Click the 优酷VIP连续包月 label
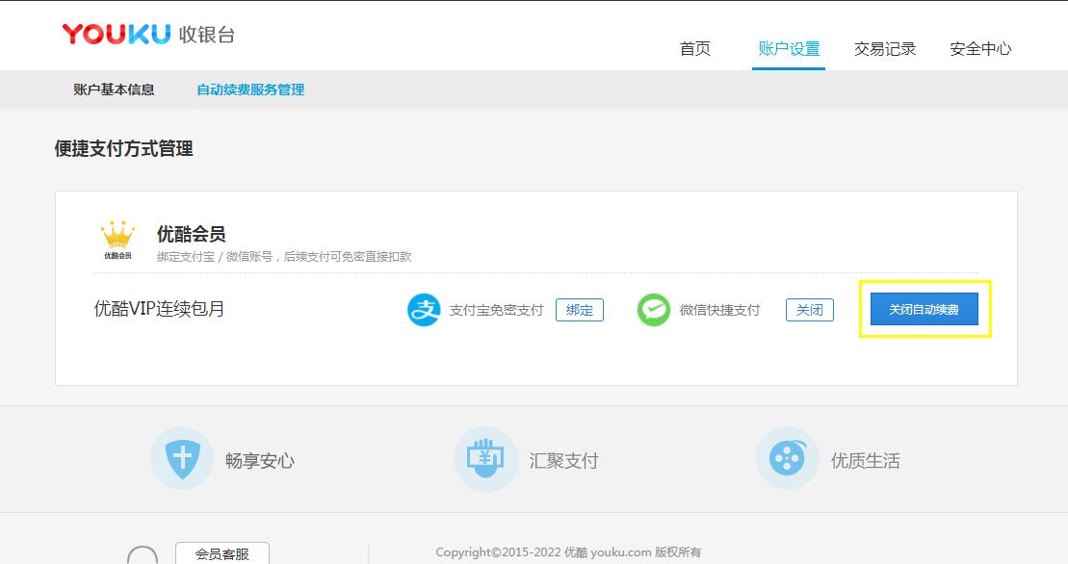 159,309
